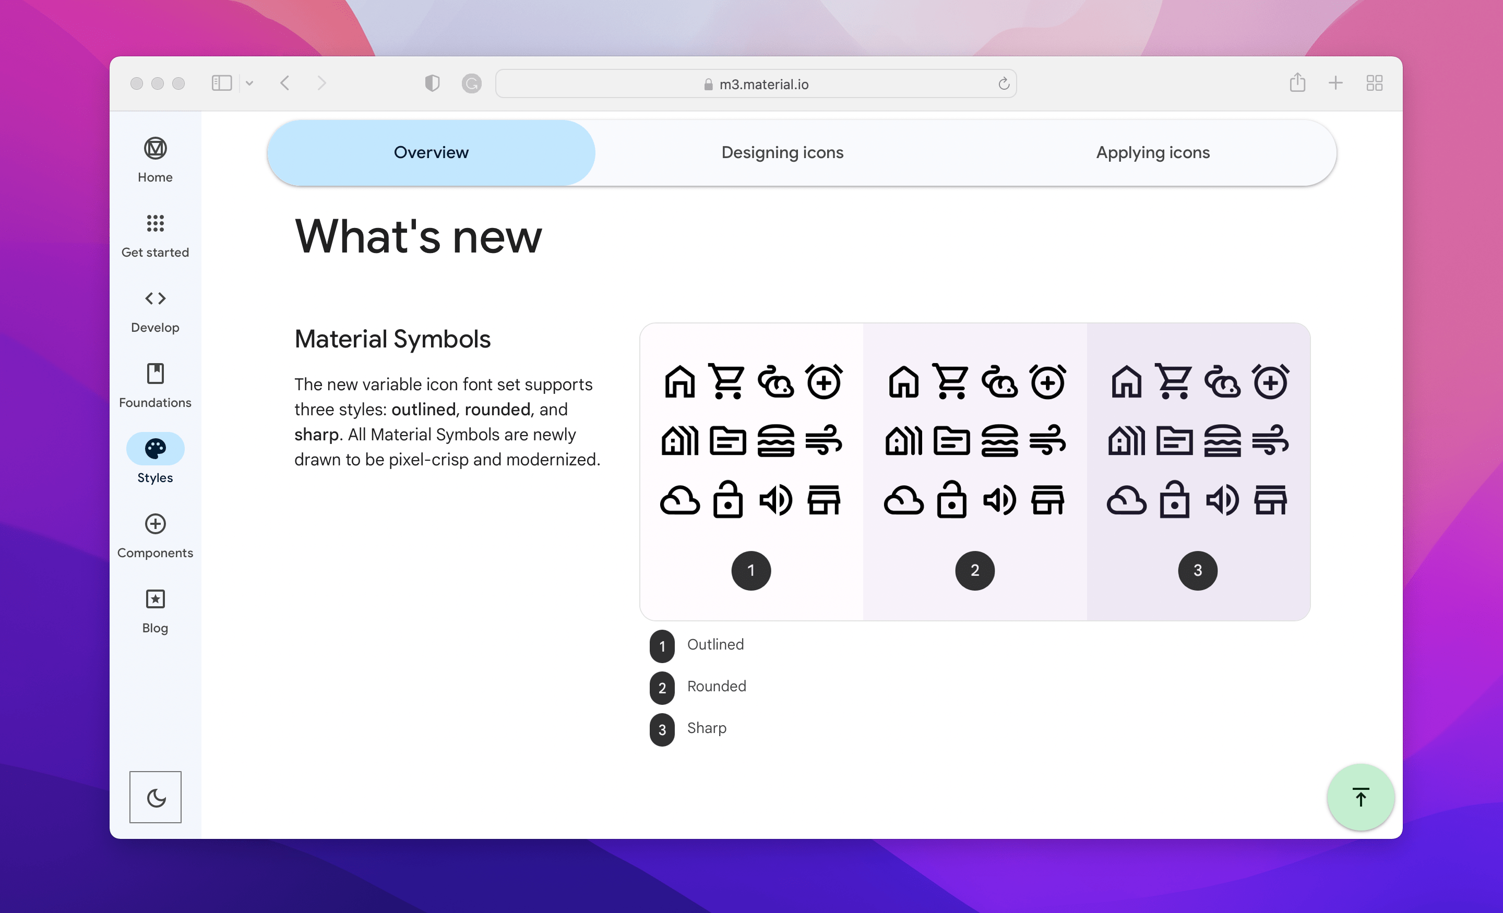Go back to previous page

(285, 83)
